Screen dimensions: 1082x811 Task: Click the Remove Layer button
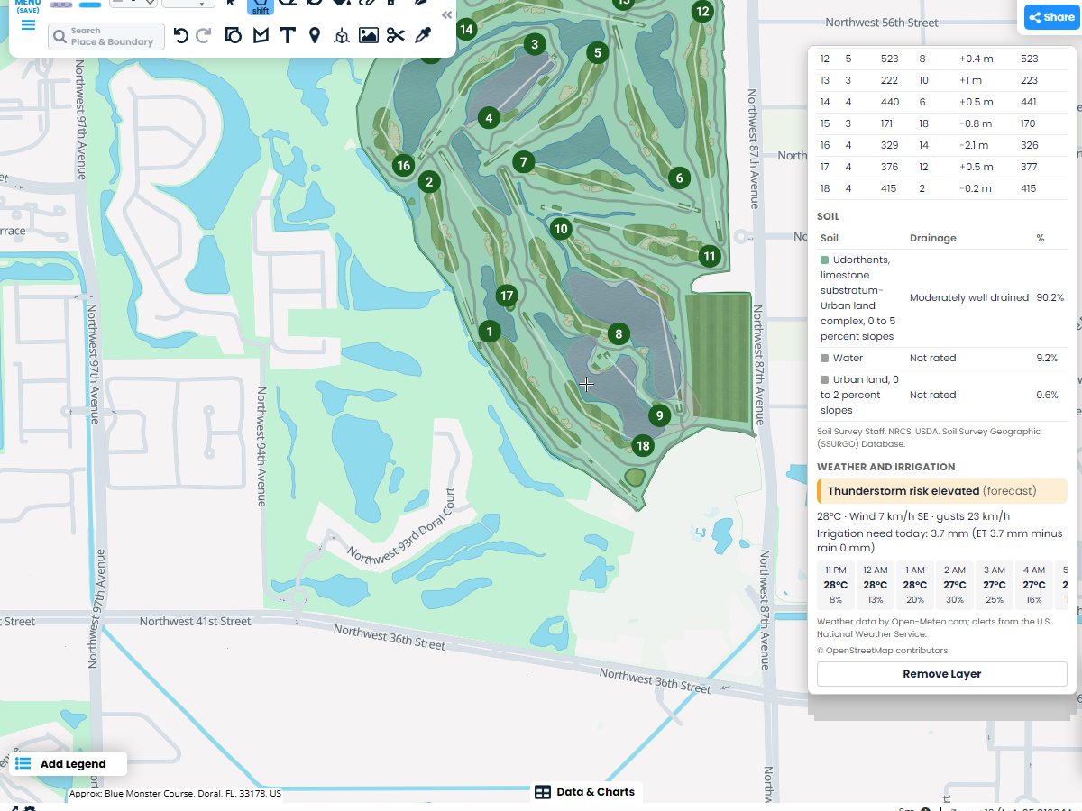tap(941, 674)
